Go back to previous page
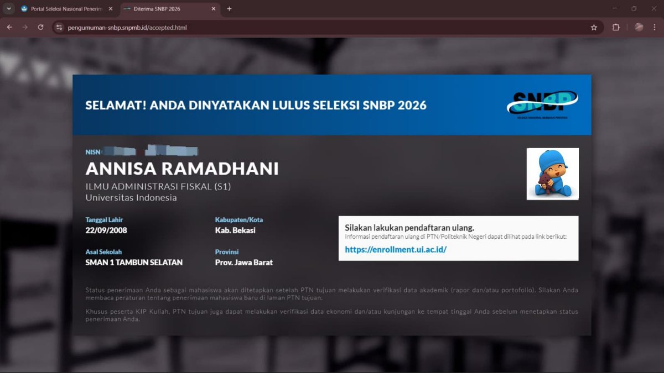The image size is (664, 373). click(9, 27)
